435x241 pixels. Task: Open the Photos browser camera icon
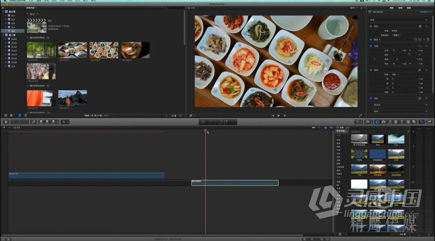point(383,122)
